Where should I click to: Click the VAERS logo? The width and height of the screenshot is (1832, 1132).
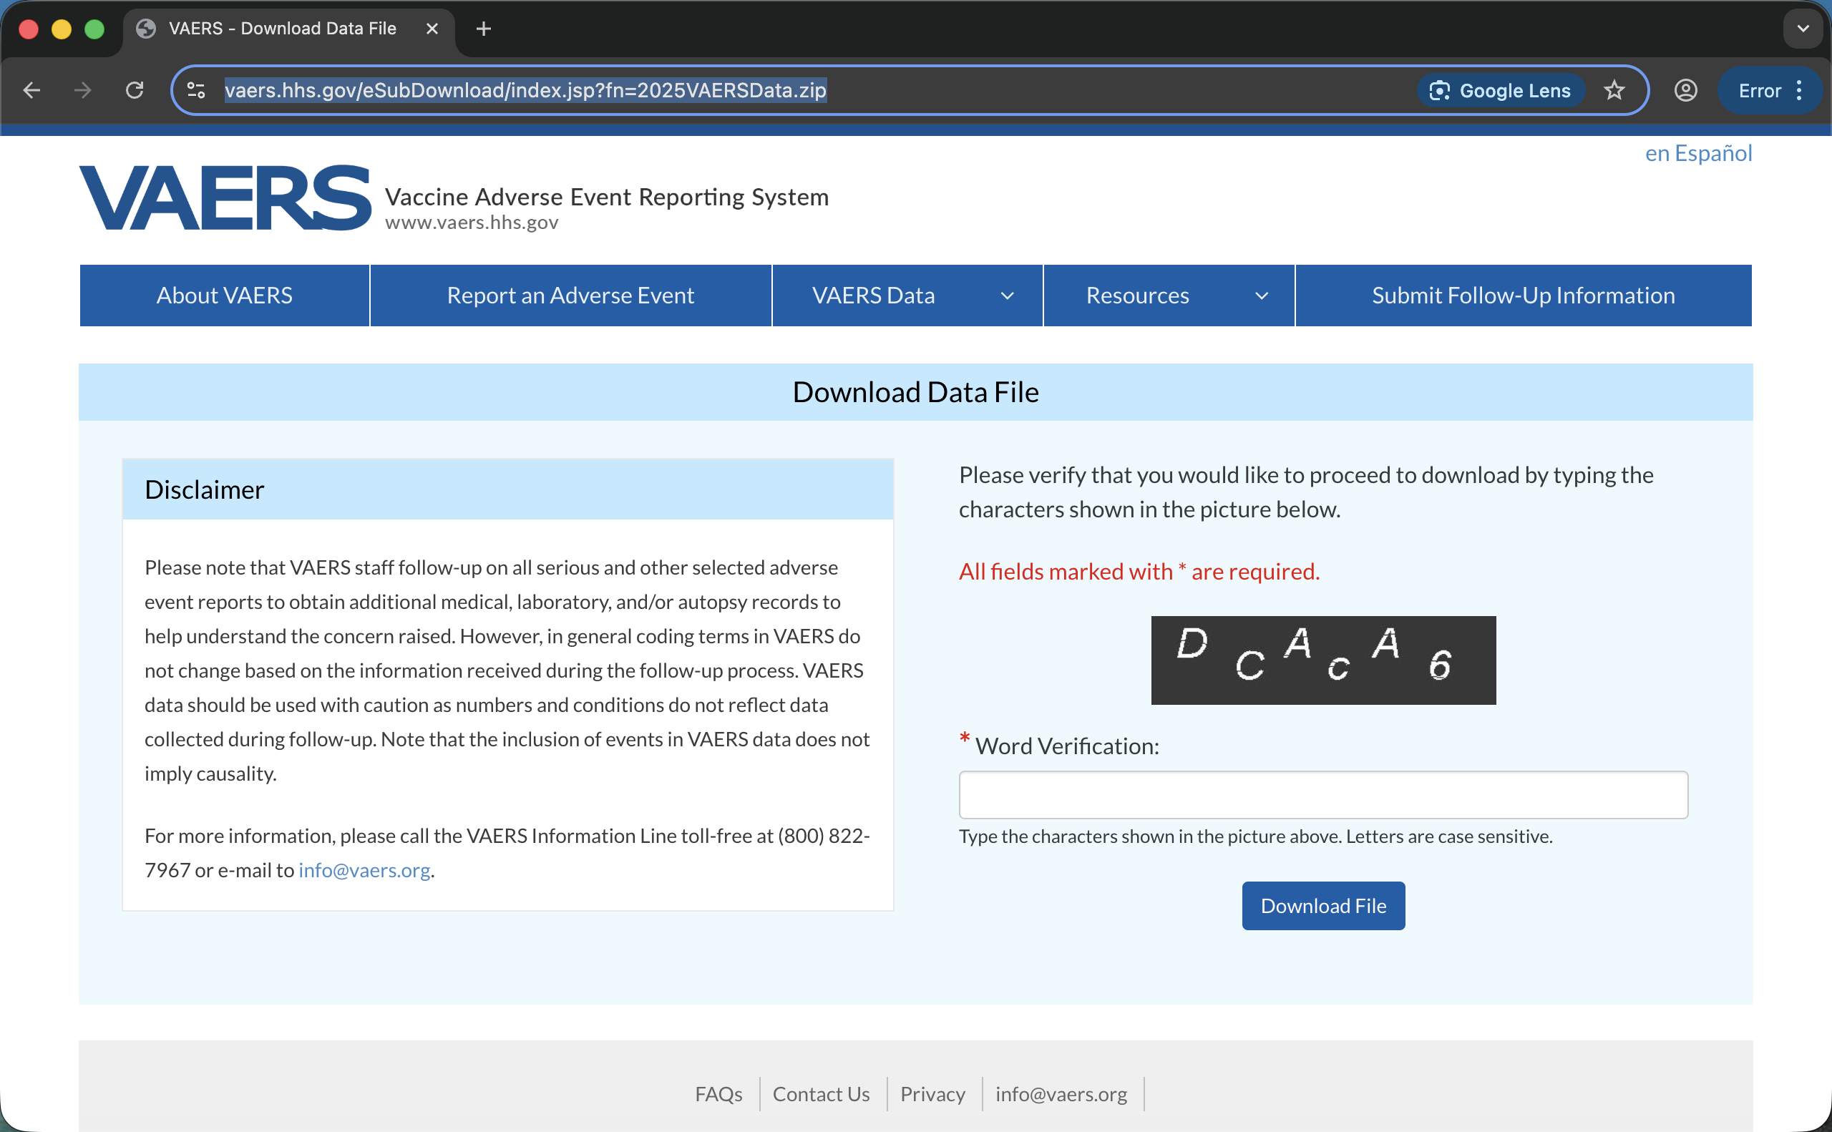[225, 197]
